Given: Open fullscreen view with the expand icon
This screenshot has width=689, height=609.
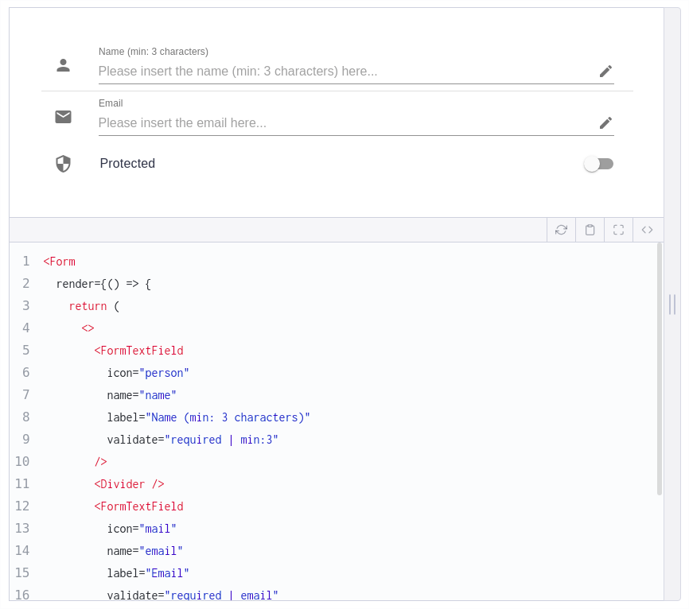Looking at the screenshot, I should point(618,230).
